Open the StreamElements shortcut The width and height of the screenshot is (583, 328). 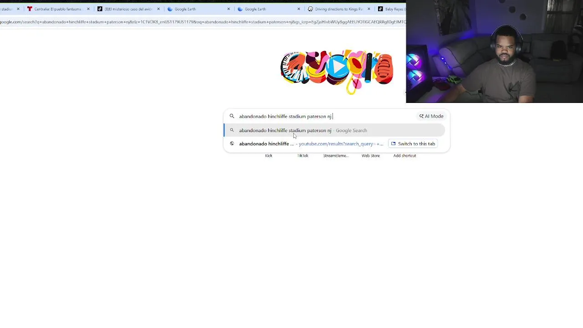[x=336, y=156]
